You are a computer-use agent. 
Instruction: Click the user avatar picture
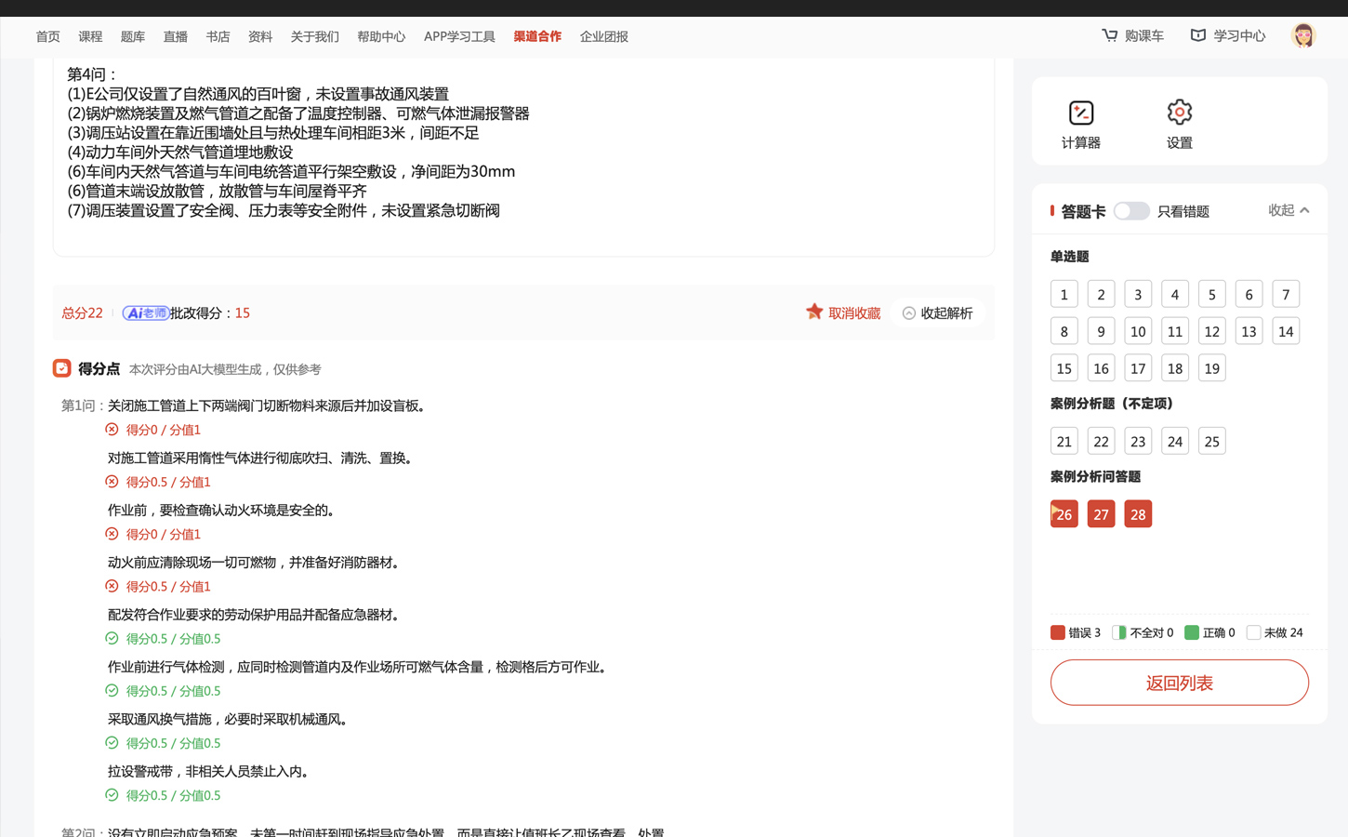(x=1303, y=35)
